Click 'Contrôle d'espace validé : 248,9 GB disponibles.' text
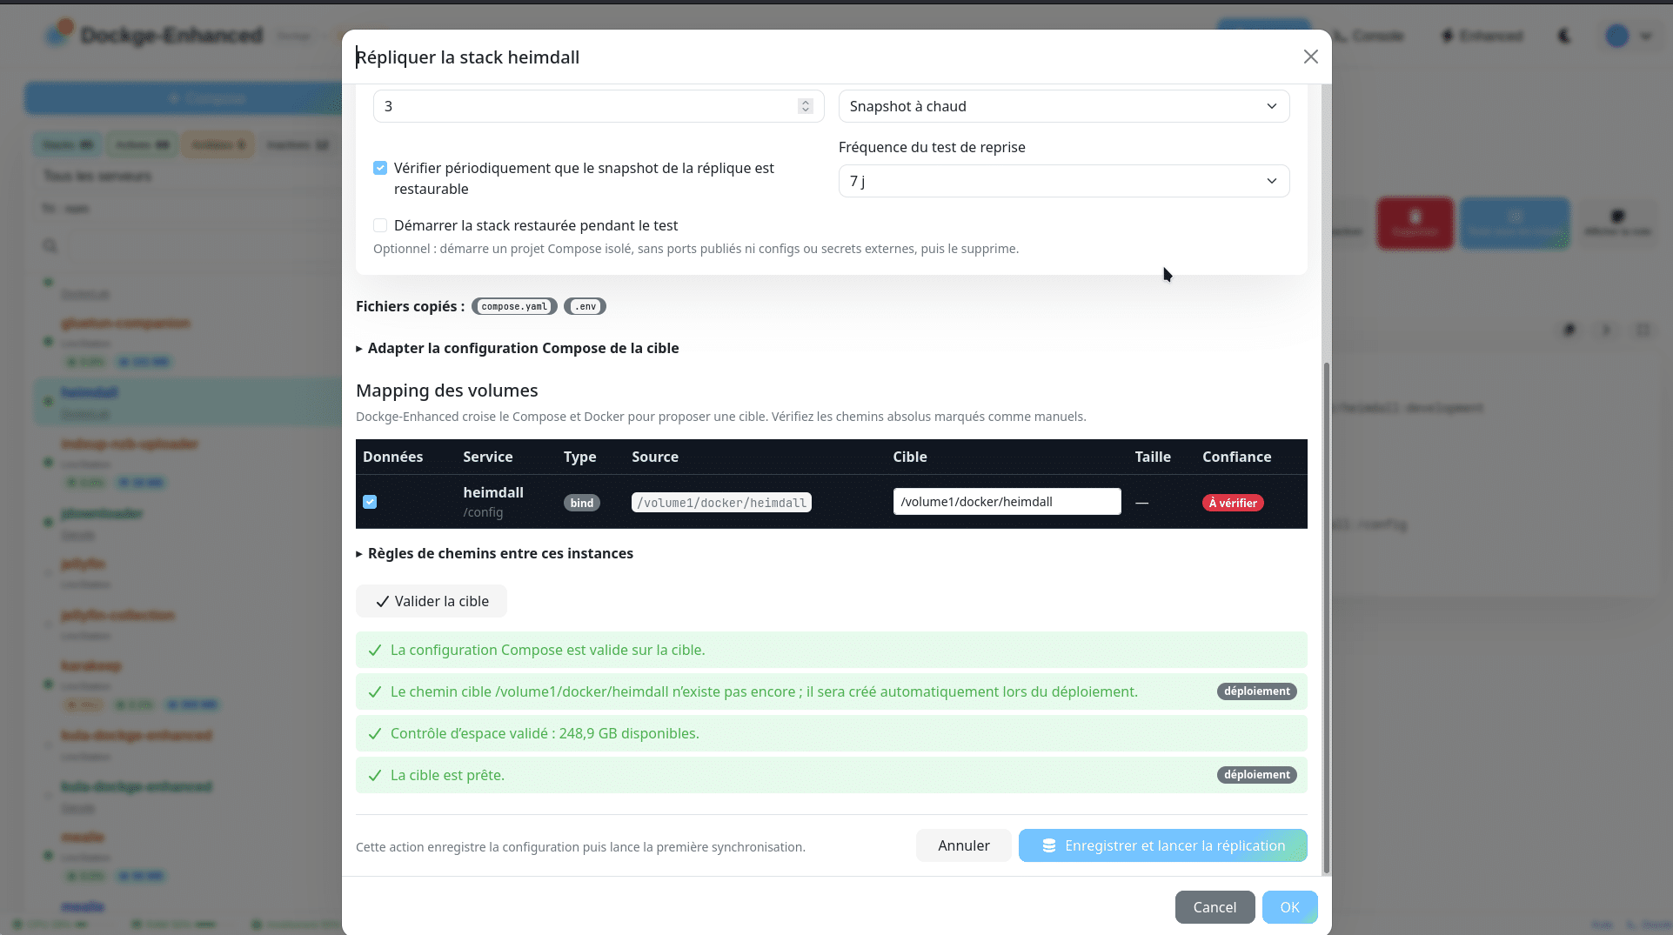 [545, 733]
